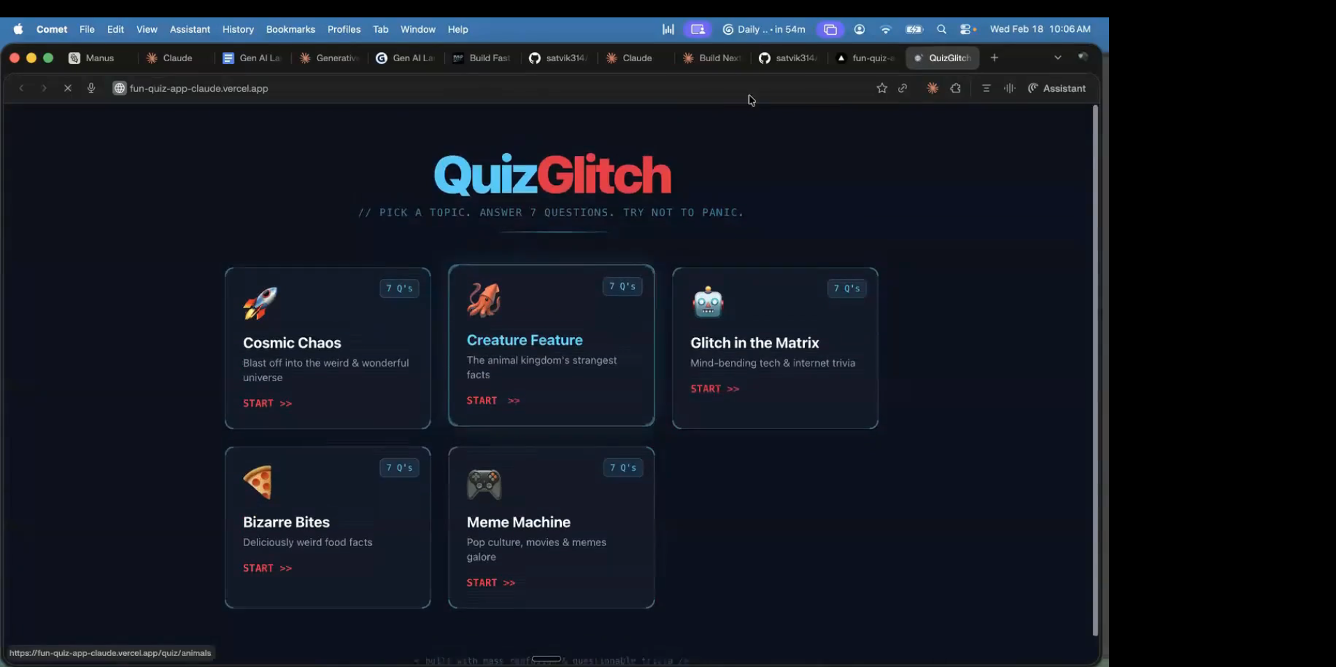Click the bookmark star icon

click(x=881, y=88)
